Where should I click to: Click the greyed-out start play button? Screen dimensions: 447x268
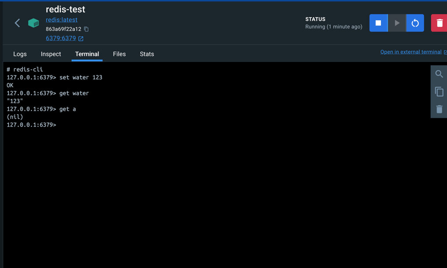(x=397, y=23)
